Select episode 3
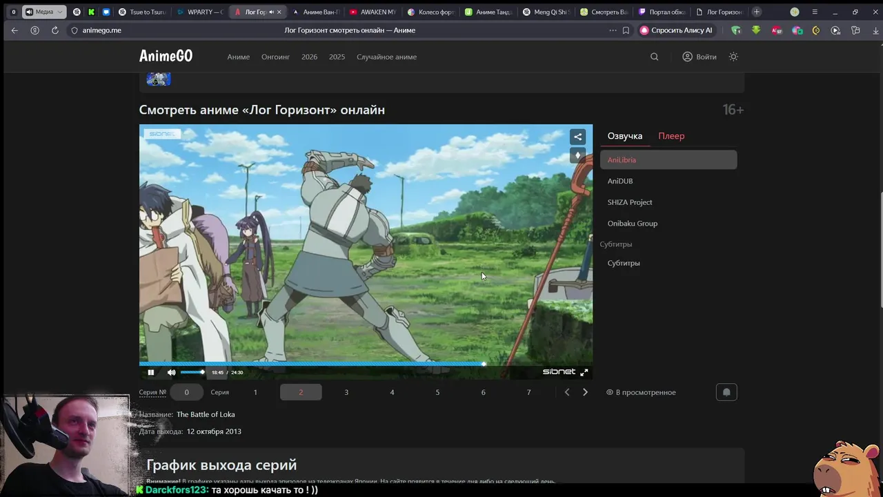The height and width of the screenshot is (497, 883). click(346, 392)
